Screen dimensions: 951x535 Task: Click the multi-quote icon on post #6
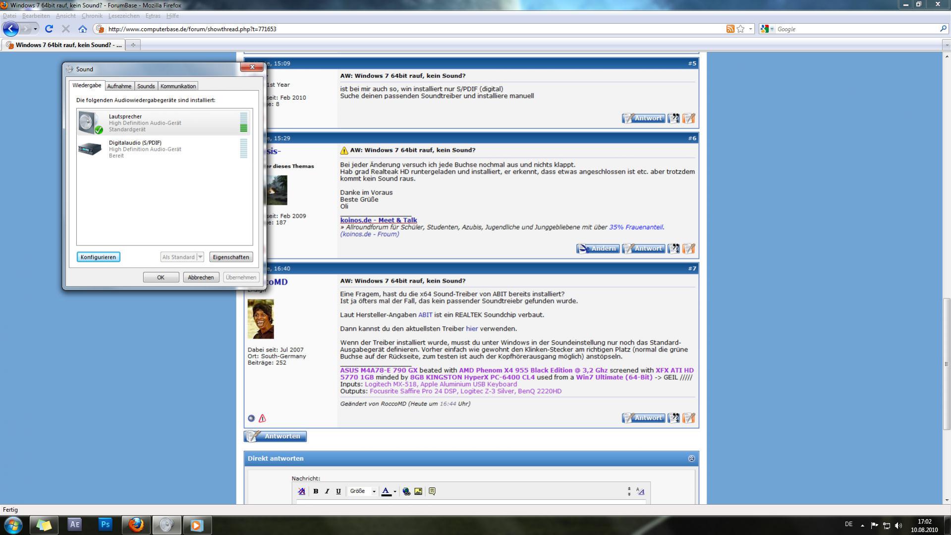pyautogui.click(x=673, y=248)
